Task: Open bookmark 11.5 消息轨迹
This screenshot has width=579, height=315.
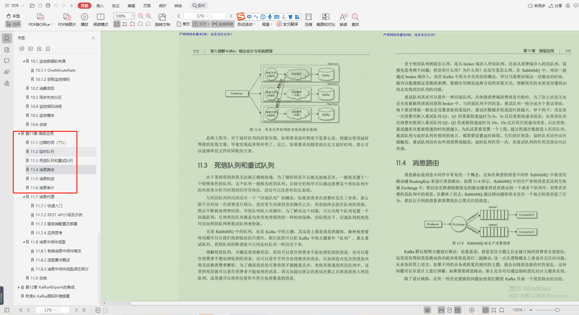Action: (42, 179)
